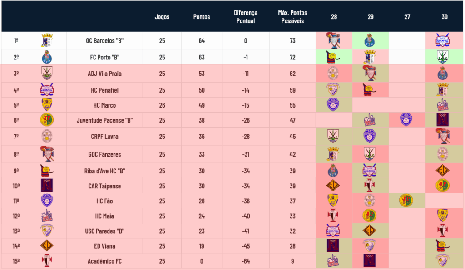This screenshot has height=270, width=465.
Task: Select the ADJ Vila Praia team logo
Action: pos(47,73)
